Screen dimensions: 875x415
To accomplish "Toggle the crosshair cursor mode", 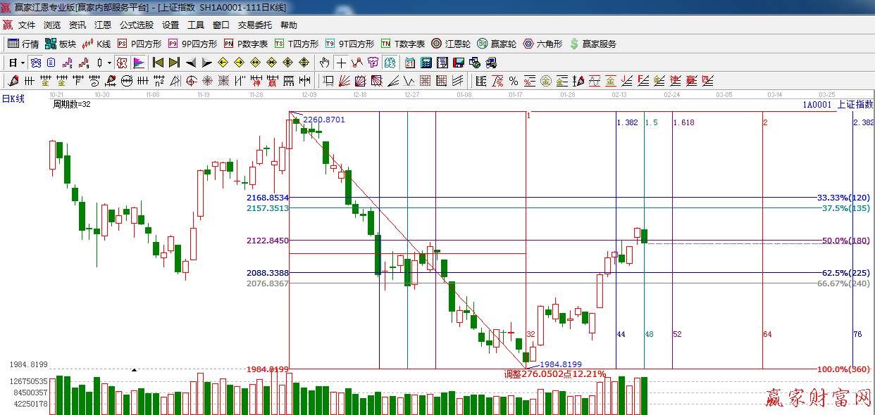I will pyautogui.click(x=341, y=63).
